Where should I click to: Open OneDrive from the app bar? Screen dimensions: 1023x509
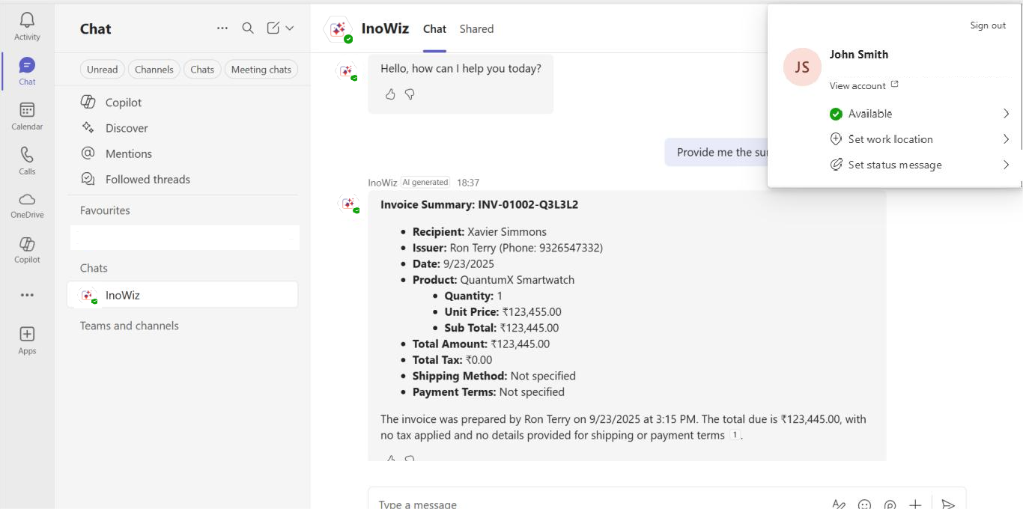[x=27, y=205]
